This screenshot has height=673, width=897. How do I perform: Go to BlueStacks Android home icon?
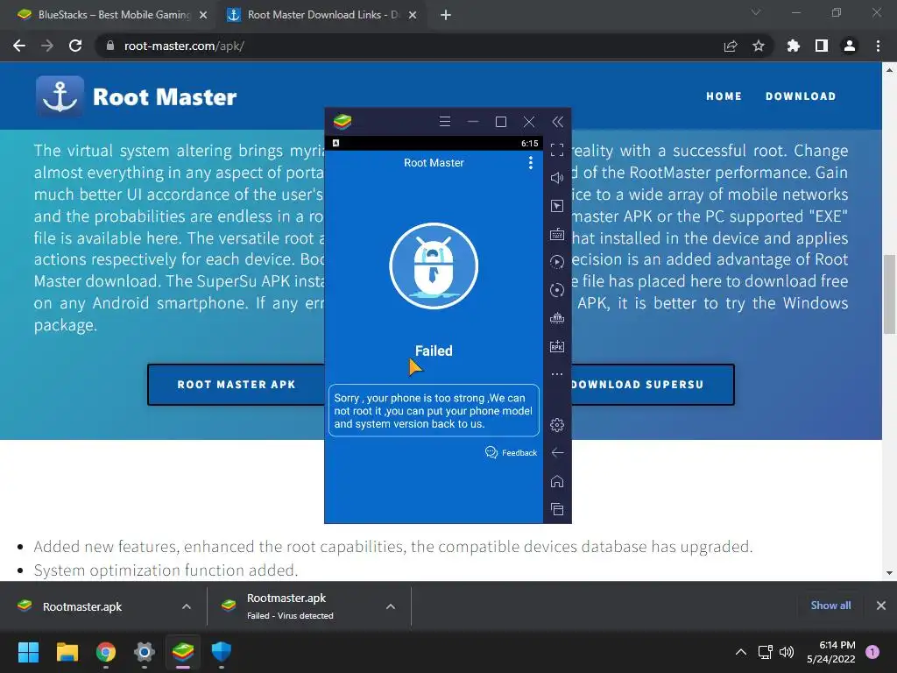tap(556, 481)
